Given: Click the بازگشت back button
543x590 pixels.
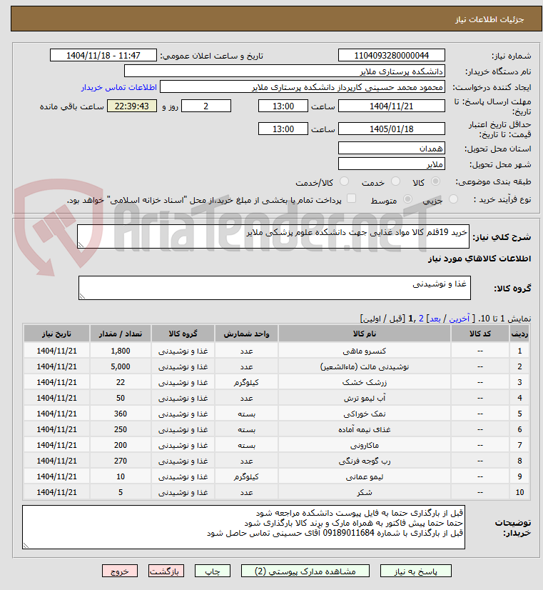Looking at the screenshot, I should pyautogui.click(x=166, y=571).
